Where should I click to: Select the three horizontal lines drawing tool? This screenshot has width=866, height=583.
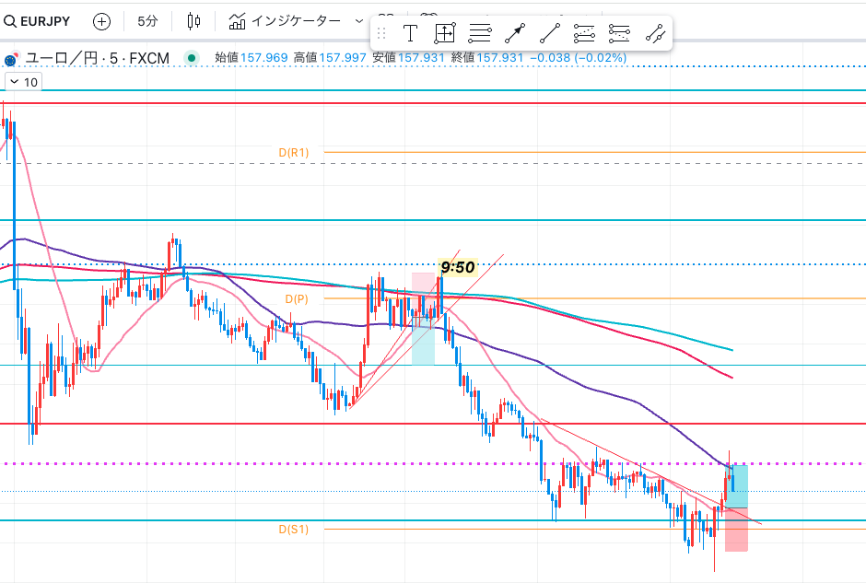point(479,34)
